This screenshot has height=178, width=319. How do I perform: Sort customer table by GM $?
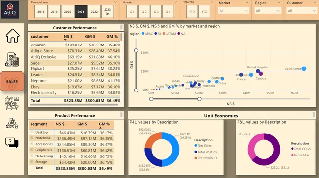pos(90,37)
